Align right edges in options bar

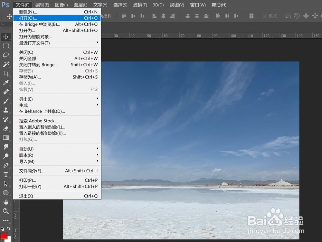point(173,16)
